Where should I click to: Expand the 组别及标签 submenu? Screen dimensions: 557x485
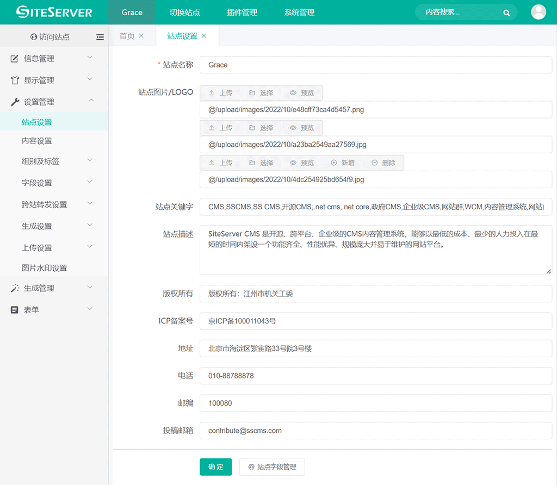coord(54,161)
